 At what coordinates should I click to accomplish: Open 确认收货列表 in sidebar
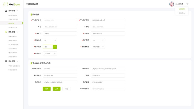pyautogui.click(x=13, y=53)
